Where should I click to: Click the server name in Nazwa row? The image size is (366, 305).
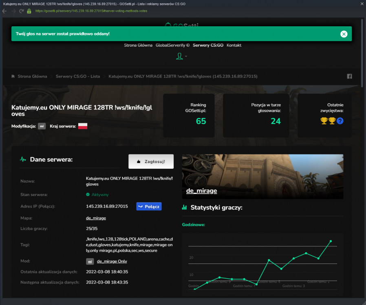[x=129, y=181]
